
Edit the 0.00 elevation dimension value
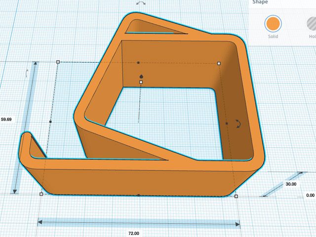tap(310, 196)
